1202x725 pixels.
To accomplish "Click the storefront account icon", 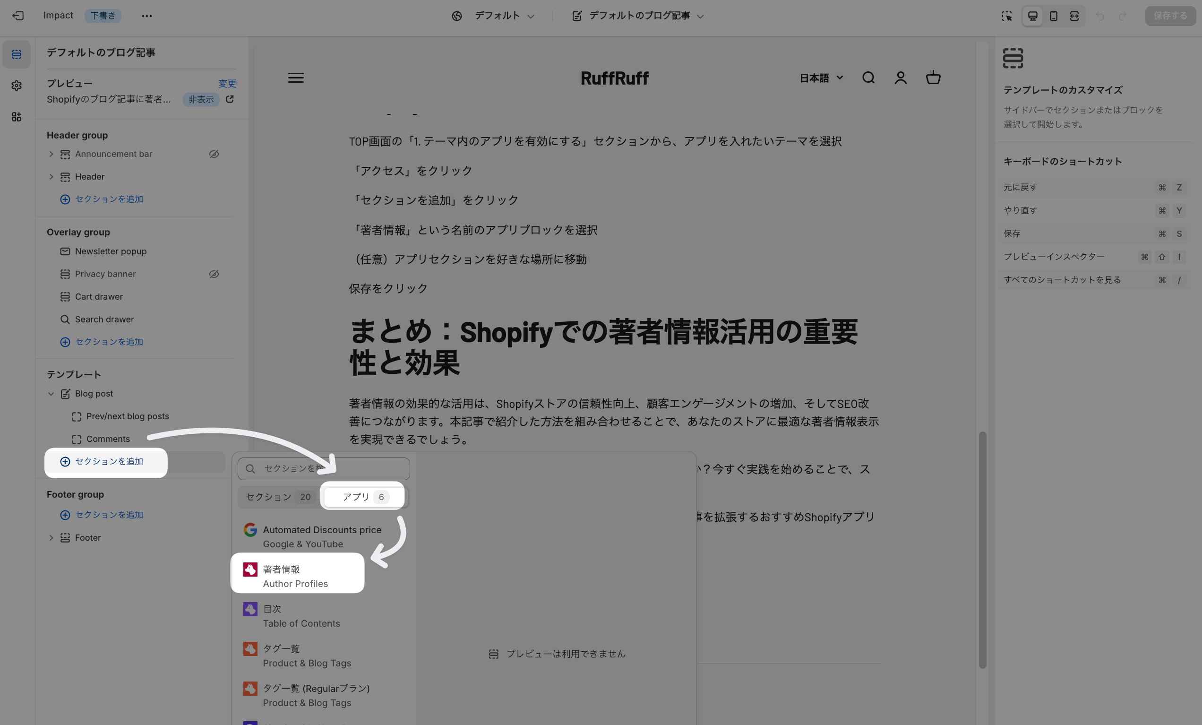I will coord(901,78).
